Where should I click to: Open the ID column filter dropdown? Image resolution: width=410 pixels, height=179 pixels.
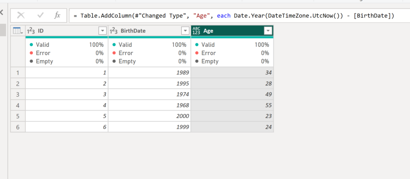coord(102,31)
